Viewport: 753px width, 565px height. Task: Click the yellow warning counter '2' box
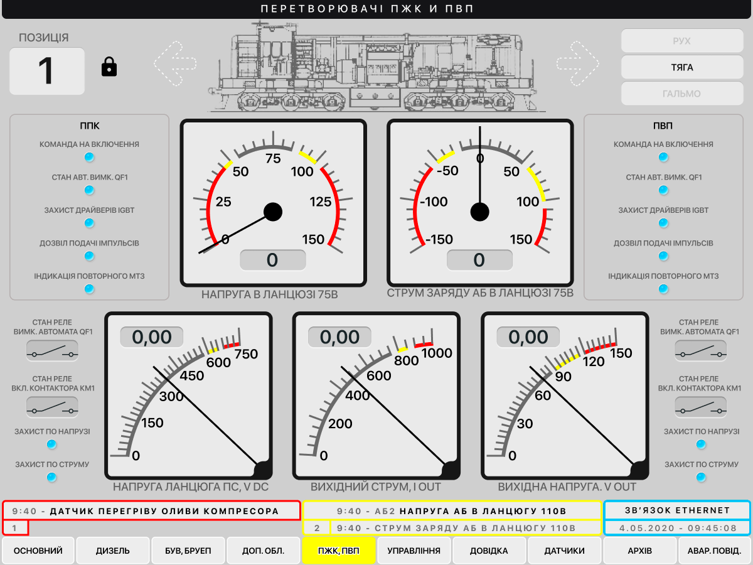pyautogui.click(x=318, y=528)
